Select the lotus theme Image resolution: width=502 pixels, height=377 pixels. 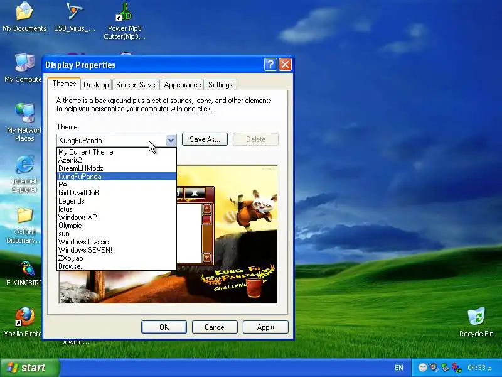tap(117, 209)
